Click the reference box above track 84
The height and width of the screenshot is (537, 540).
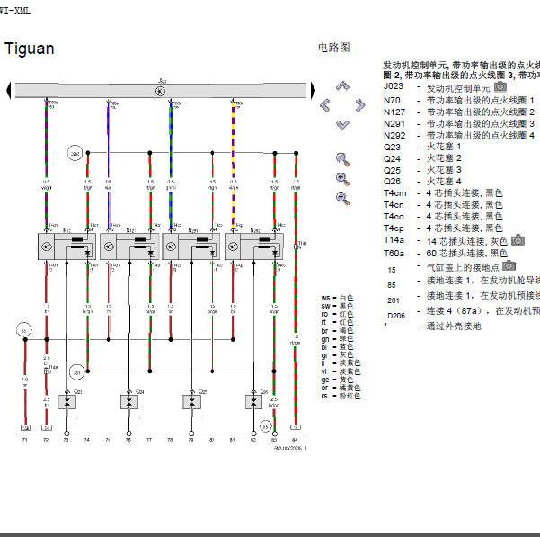tap(296, 427)
